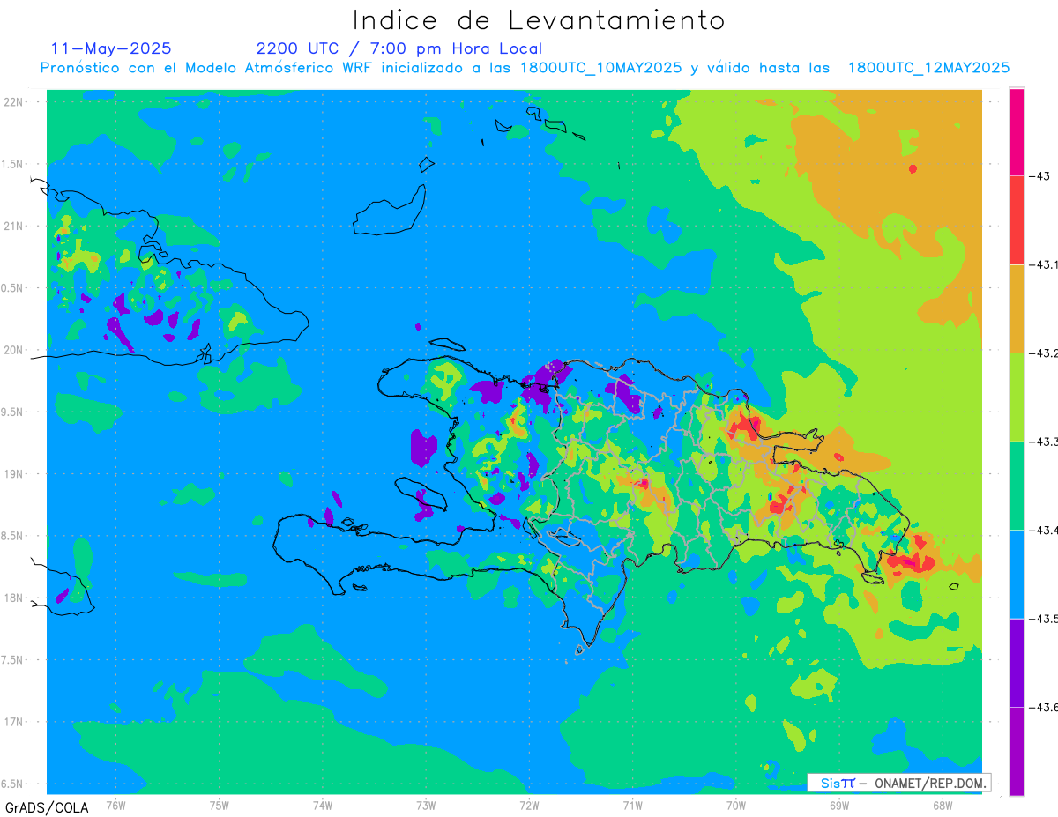Click the '68W' longitude label
The height and width of the screenshot is (817, 1058).
click(x=943, y=806)
